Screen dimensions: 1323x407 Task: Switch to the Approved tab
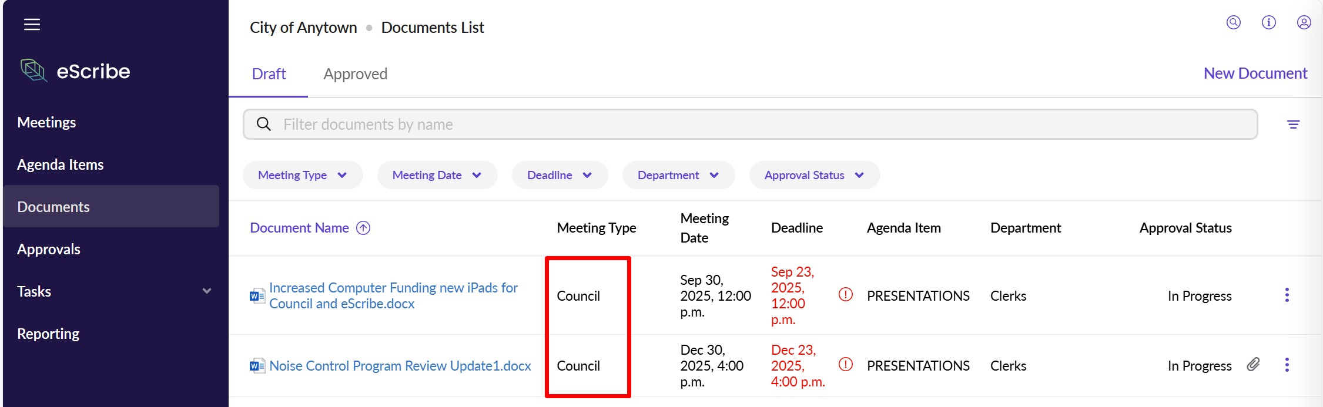pos(355,74)
